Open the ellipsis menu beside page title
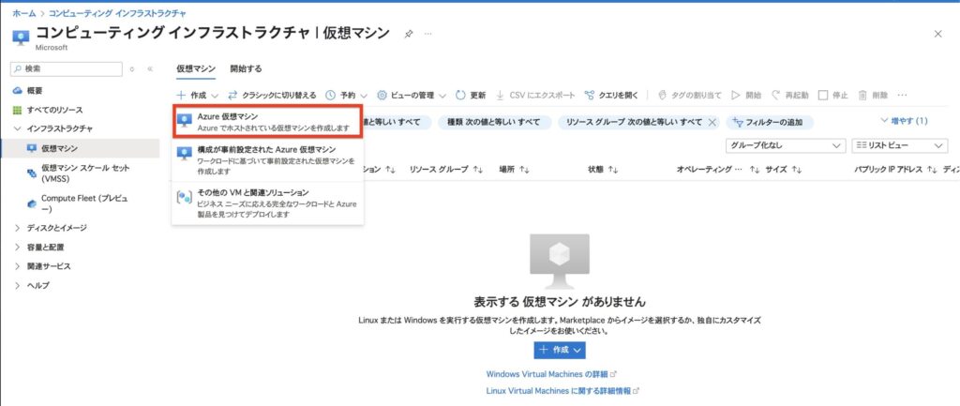This screenshot has width=960, height=406. click(x=427, y=34)
